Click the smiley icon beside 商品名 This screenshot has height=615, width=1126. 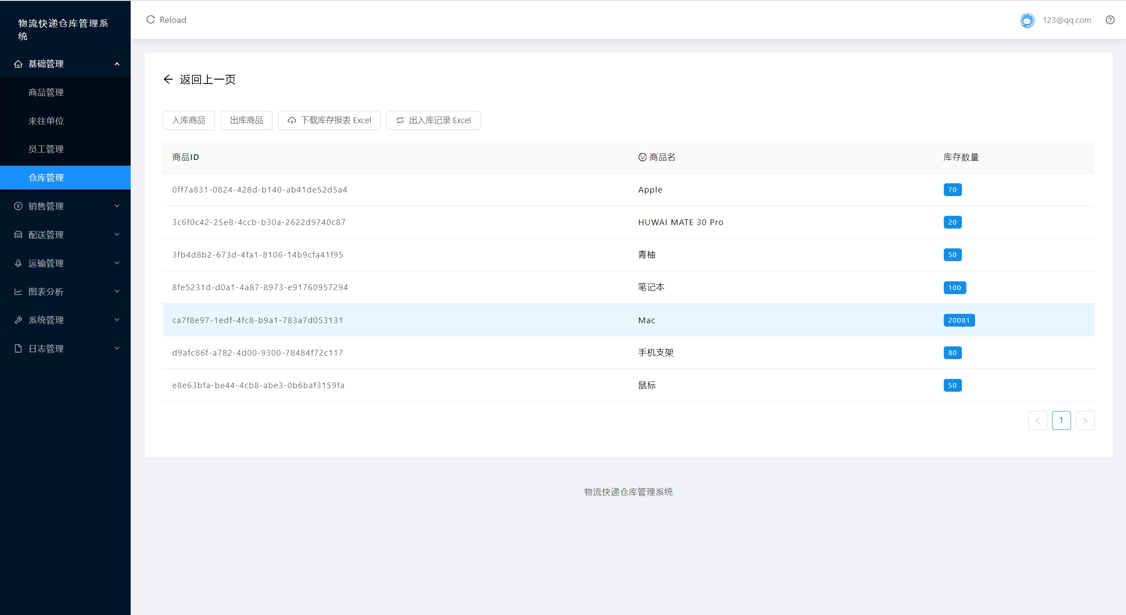pos(642,157)
